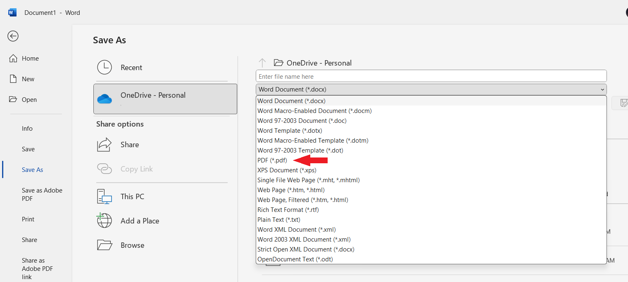Open the Info page
The height and width of the screenshot is (282, 628).
[x=27, y=129]
